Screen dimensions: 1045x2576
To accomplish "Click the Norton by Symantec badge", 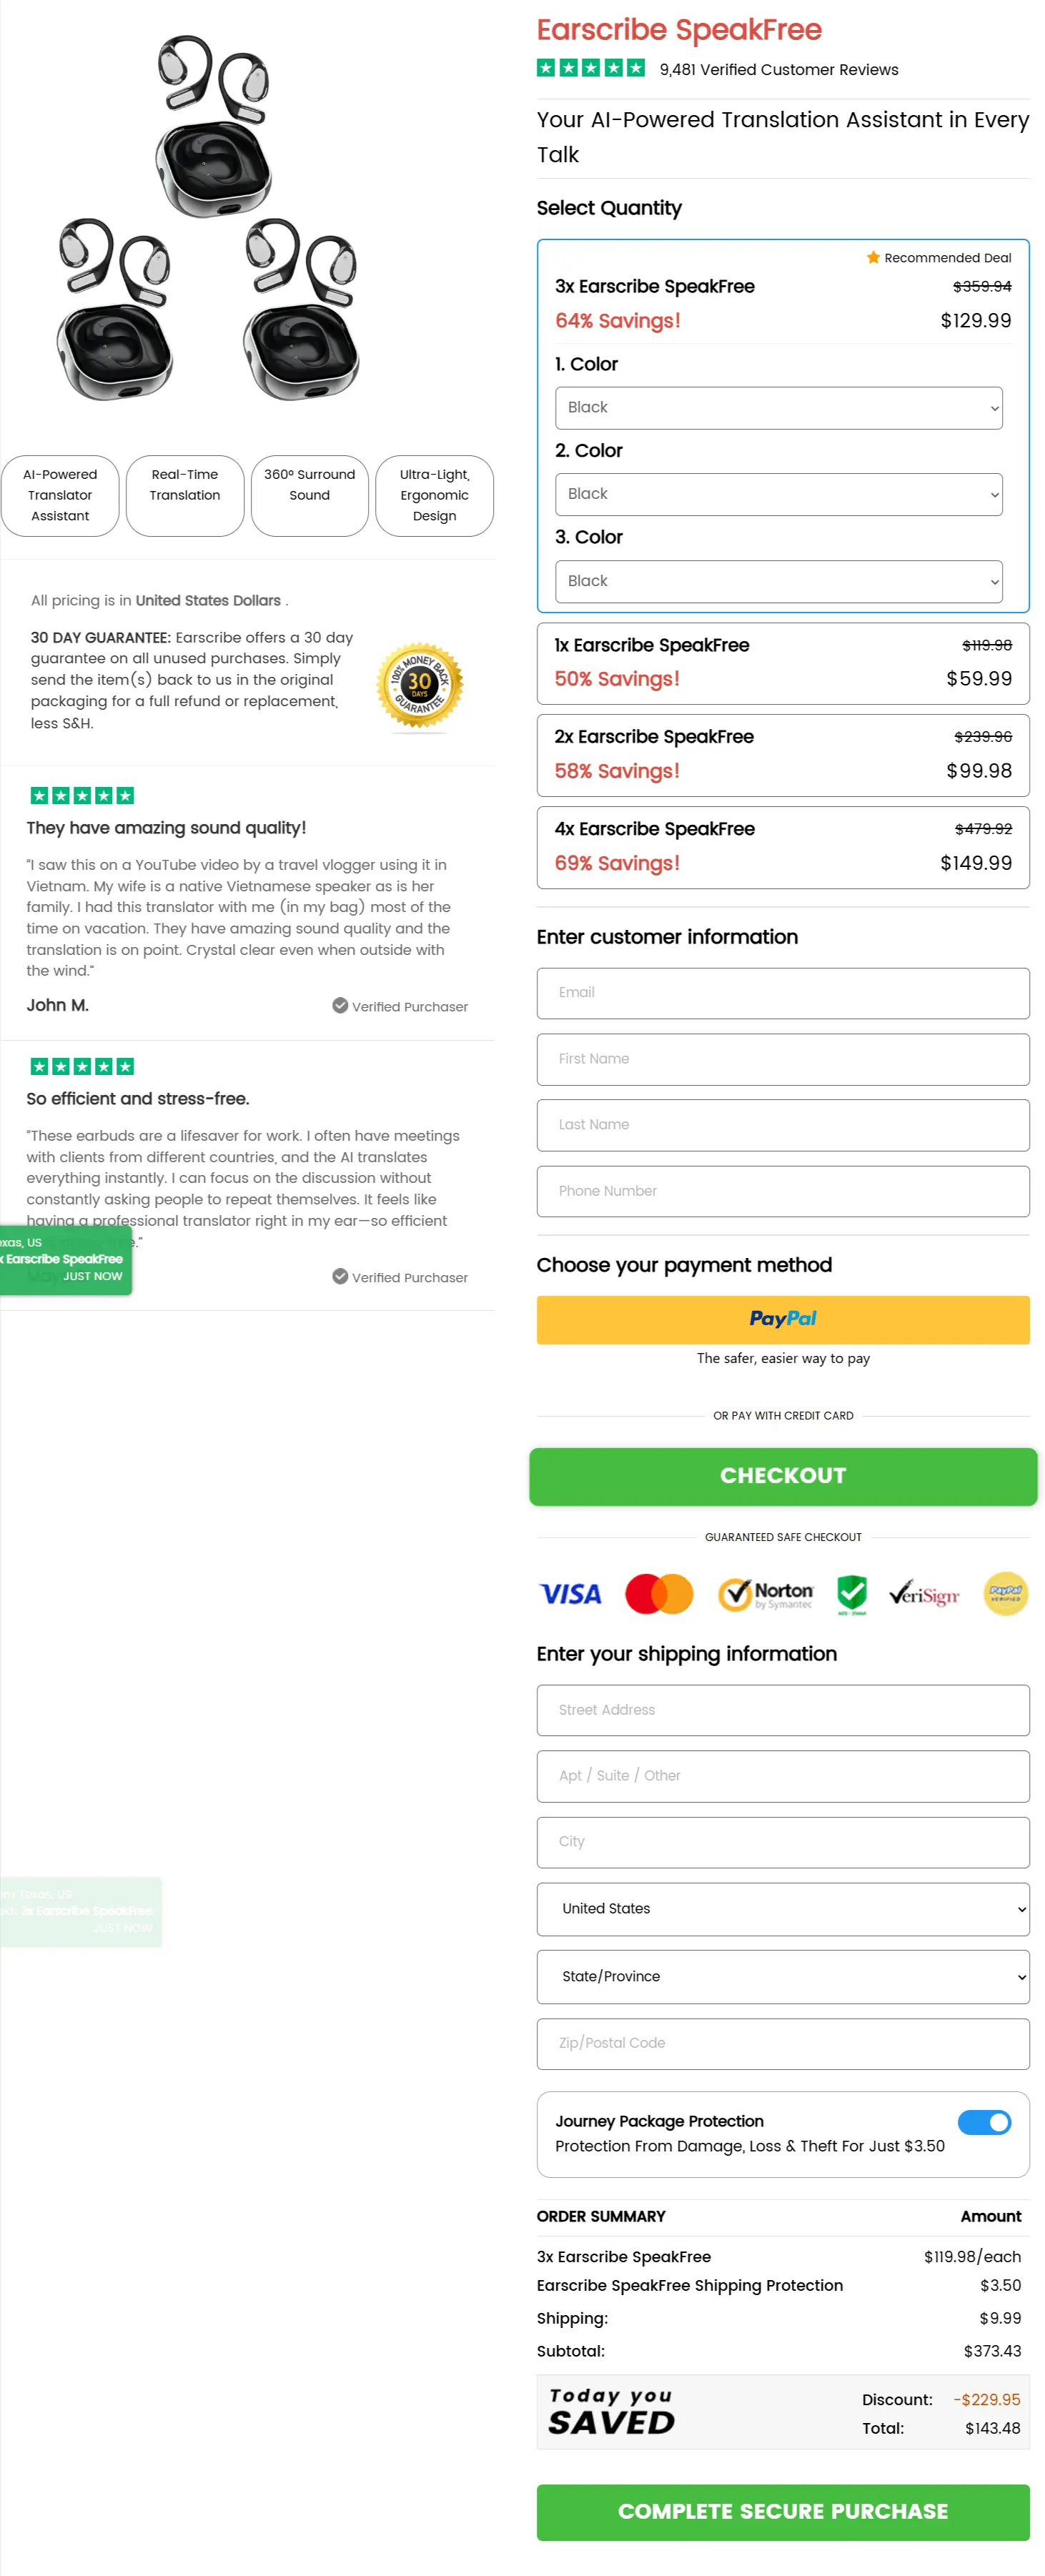I will (767, 1594).
